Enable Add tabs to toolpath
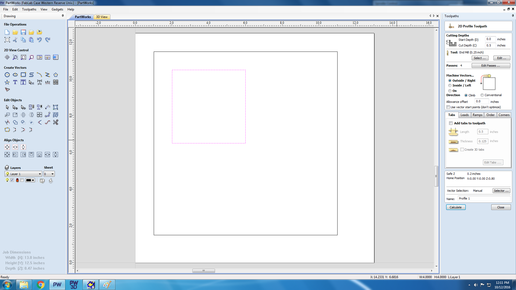This screenshot has width=516, height=290. [x=451, y=123]
